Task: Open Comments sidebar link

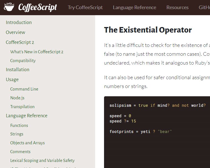Action: click(20, 151)
